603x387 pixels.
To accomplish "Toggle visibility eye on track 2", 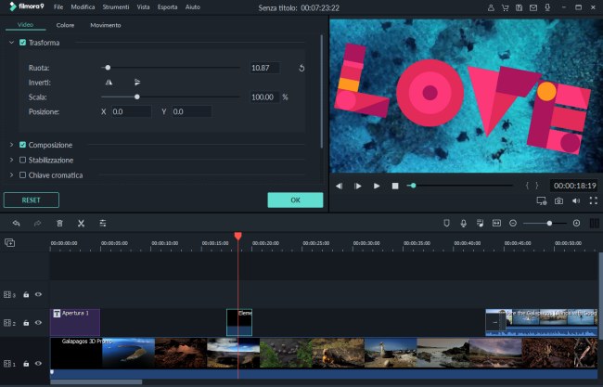I will pos(38,323).
